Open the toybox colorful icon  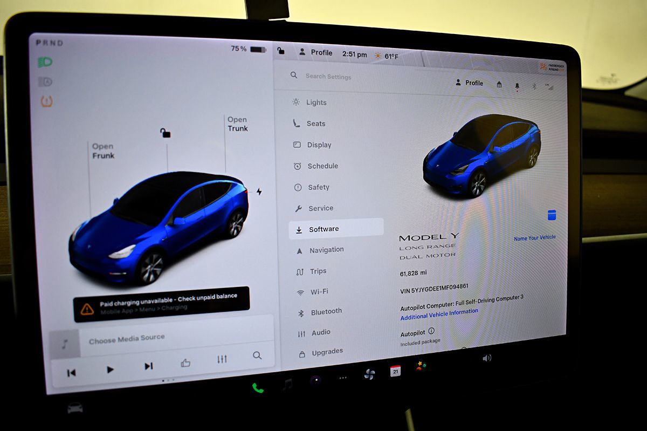click(421, 366)
